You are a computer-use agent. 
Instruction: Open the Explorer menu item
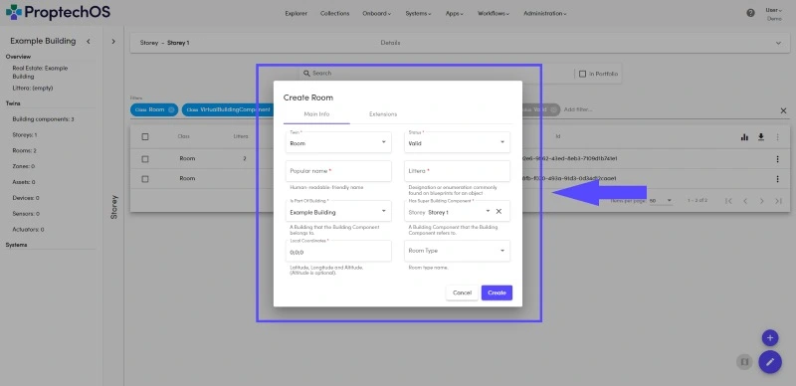point(296,14)
